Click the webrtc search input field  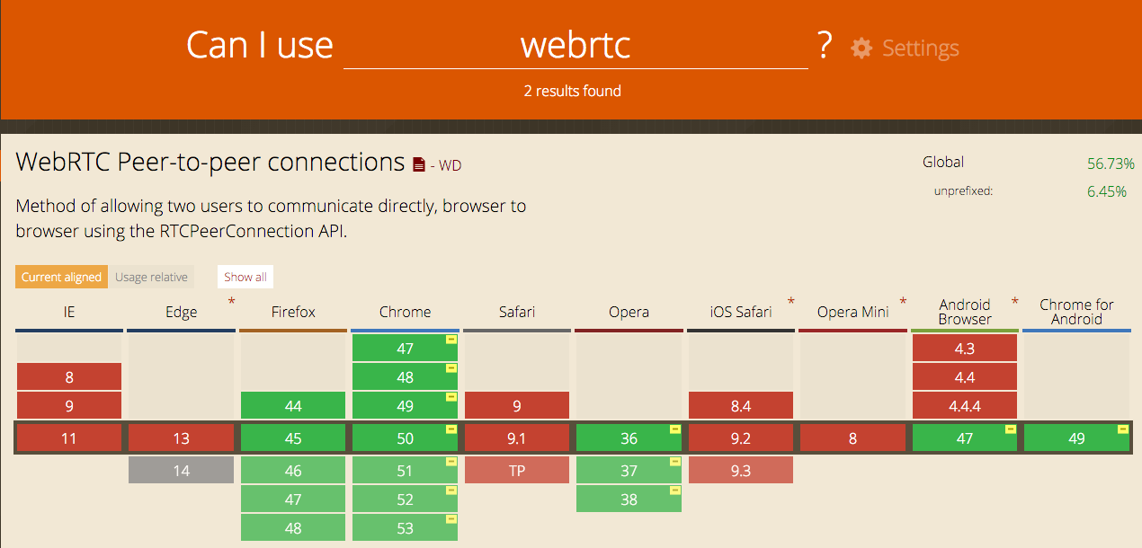point(575,45)
